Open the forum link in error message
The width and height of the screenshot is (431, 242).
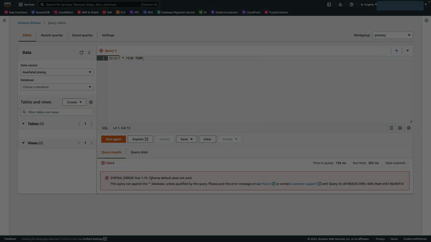click(x=268, y=184)
